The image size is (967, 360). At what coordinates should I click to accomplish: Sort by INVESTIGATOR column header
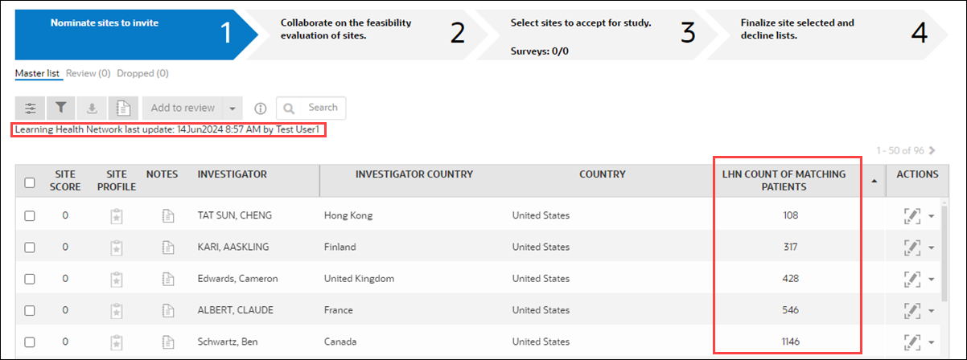[232, 174]
